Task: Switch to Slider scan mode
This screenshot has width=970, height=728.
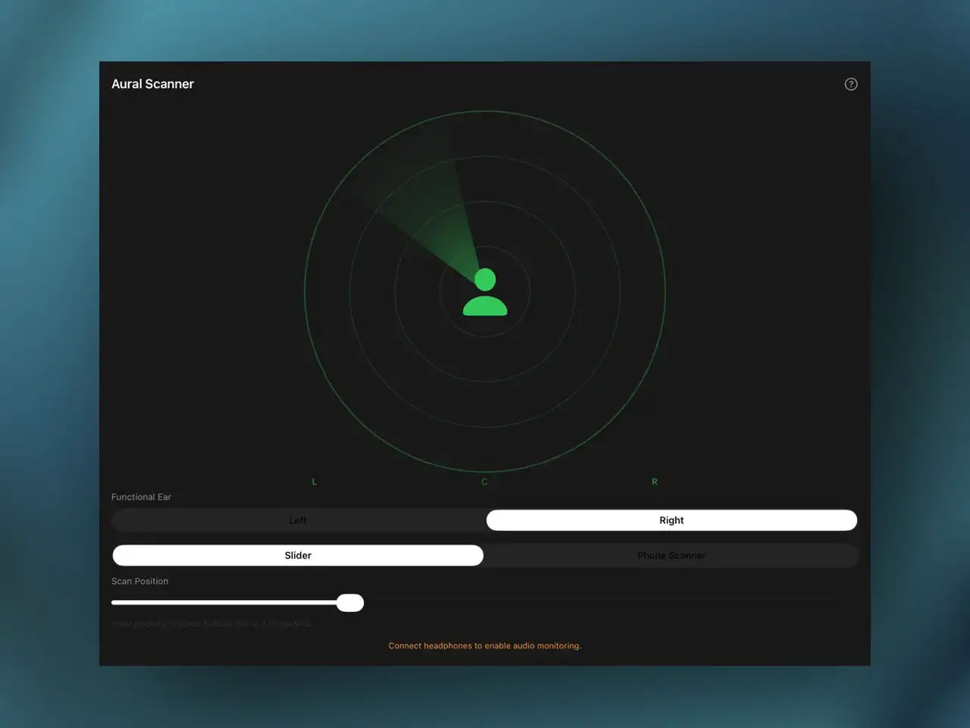Action: click(298, 555)
